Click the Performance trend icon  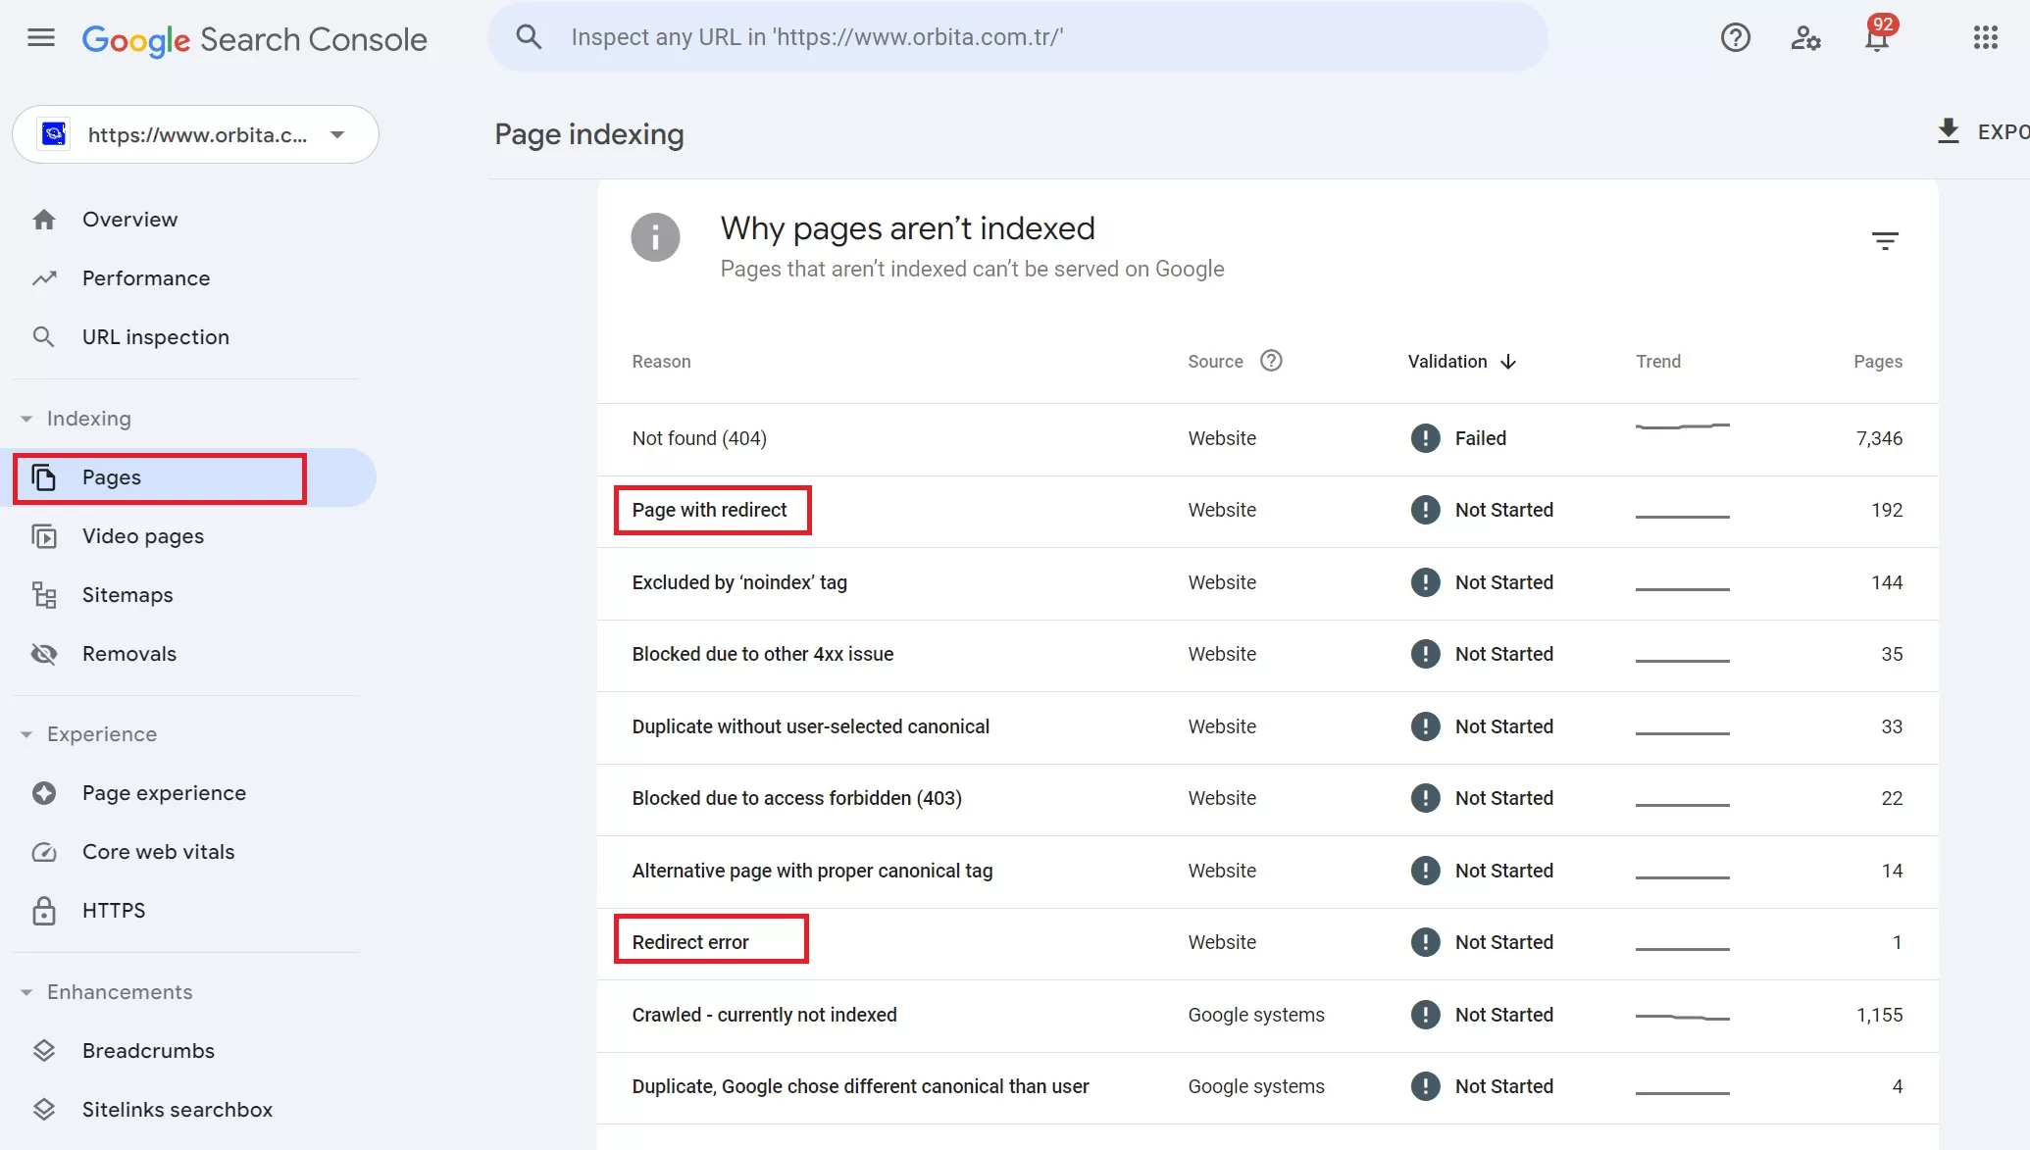coord(44,278)
